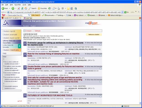Screen dimensions: 142x108
Task: Open the File menu
Action: [2, 5]
